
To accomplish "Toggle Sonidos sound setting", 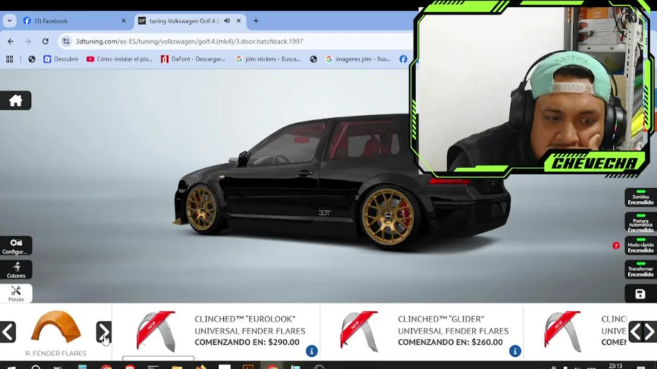I will click(641, 197).
